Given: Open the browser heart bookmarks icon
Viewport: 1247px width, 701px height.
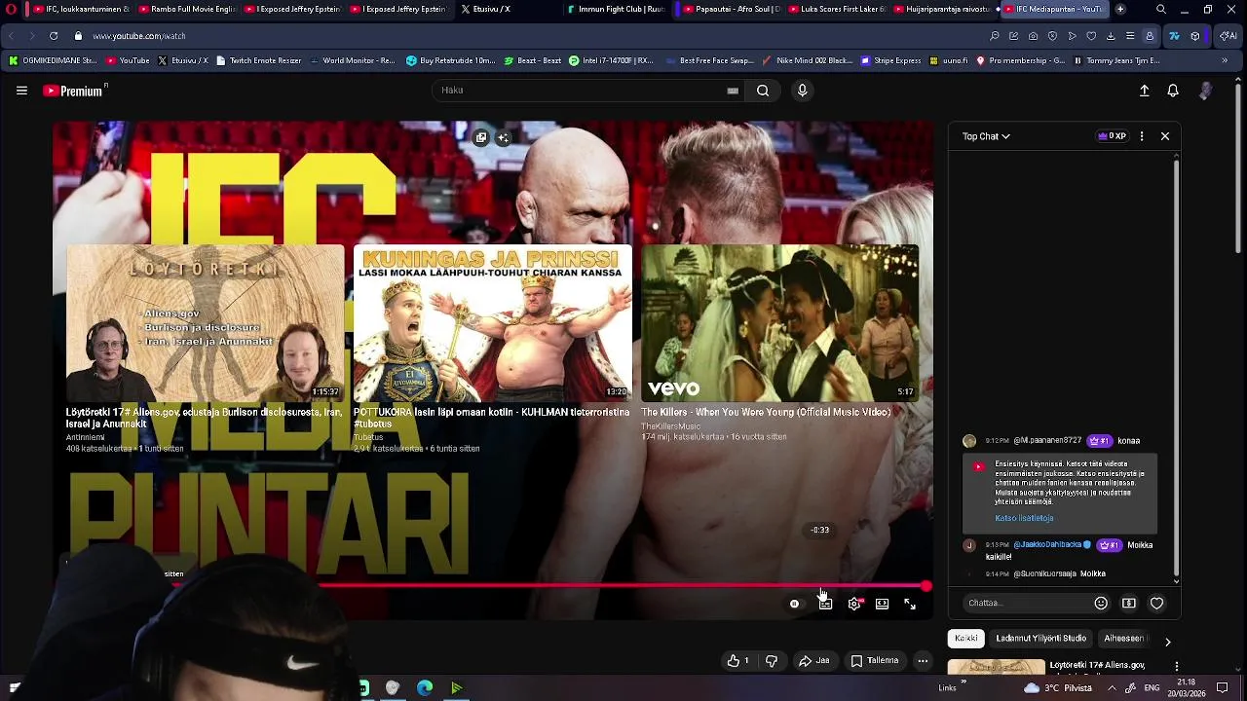Looking at the screenshot, I should (x=1091, y=36).
